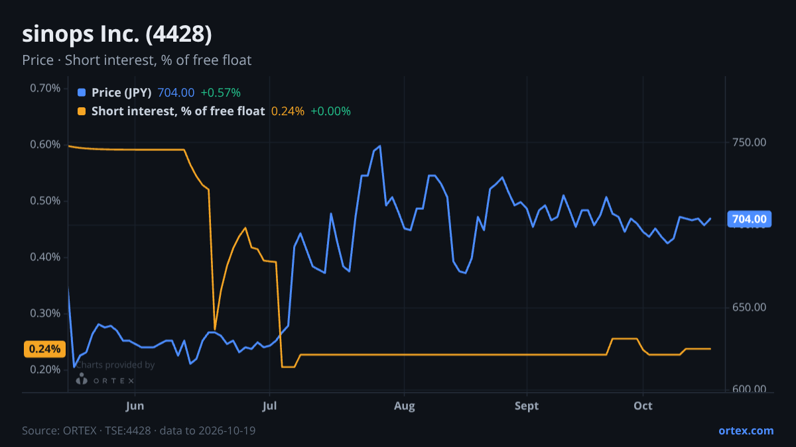Toggle the Short interest, % of free float legend label
796x447 pixels.
(178, 111)
